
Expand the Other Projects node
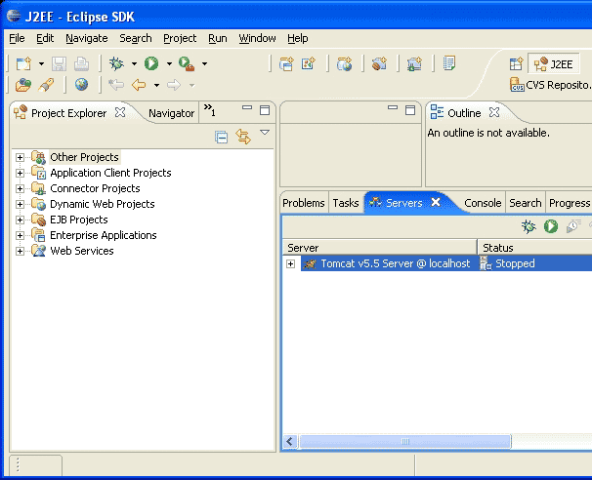(x=20, y=157)
